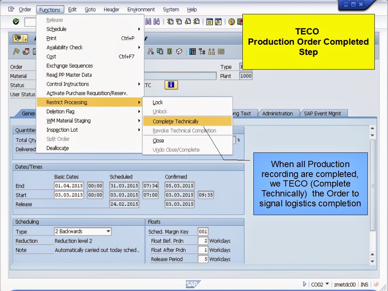This screenshot has height=291, width=388.
Task: Open the Environment menu
Action: click(141, 10)
